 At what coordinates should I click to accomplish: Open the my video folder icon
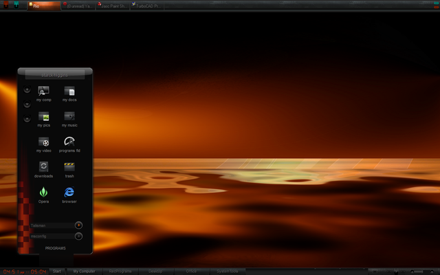point(43,142)
